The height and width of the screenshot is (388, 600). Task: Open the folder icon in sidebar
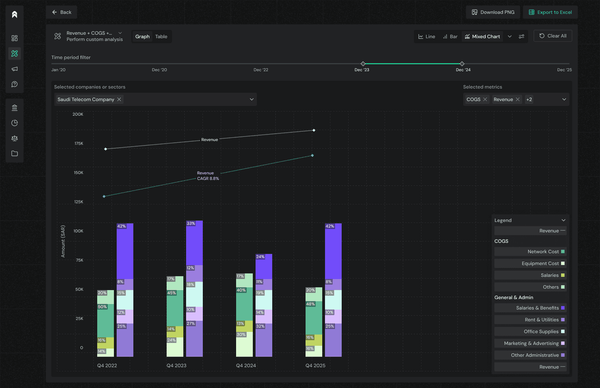14,153
